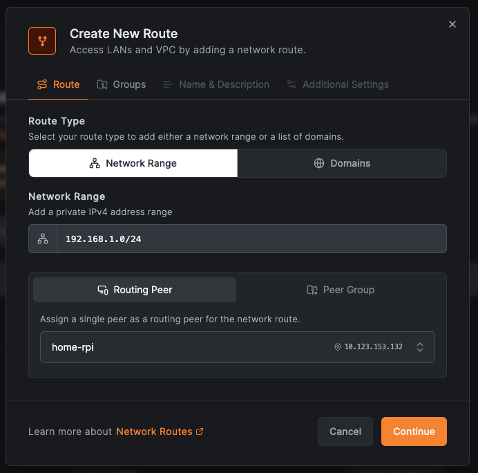This screenshot has width=478, height=473.
Task: Switch to the Groups tab
Action: point(122,84)
